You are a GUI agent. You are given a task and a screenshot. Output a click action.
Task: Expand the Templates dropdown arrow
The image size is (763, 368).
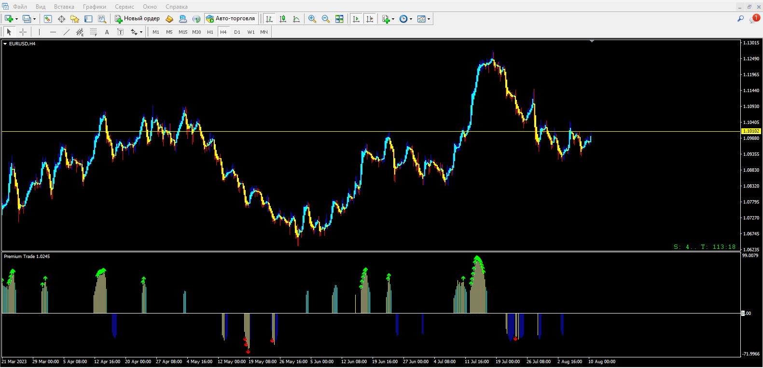point(429,19)
